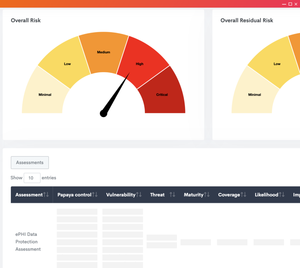Click the partially visible Impact column sort arrows

[299, 194]
